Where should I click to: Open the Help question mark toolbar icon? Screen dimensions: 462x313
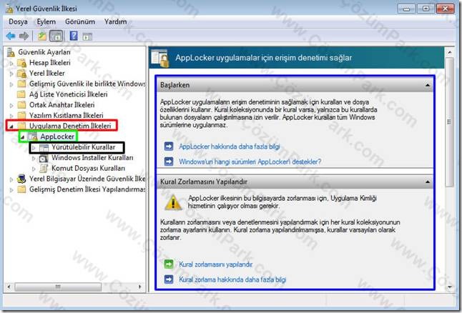coord(74,36)
